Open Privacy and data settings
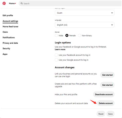Image resolution: width=122 pixels, height=118 pixels. [x=10, y=43]
